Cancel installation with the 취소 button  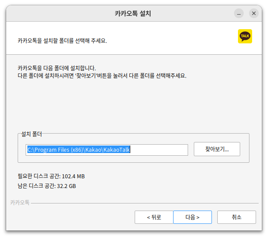click(237, 217)
